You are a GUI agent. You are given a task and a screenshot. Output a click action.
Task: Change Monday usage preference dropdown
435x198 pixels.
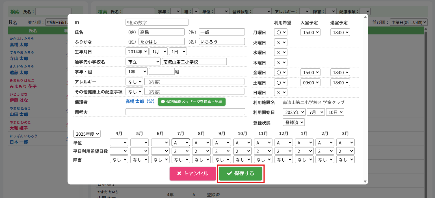click(280, 32)
